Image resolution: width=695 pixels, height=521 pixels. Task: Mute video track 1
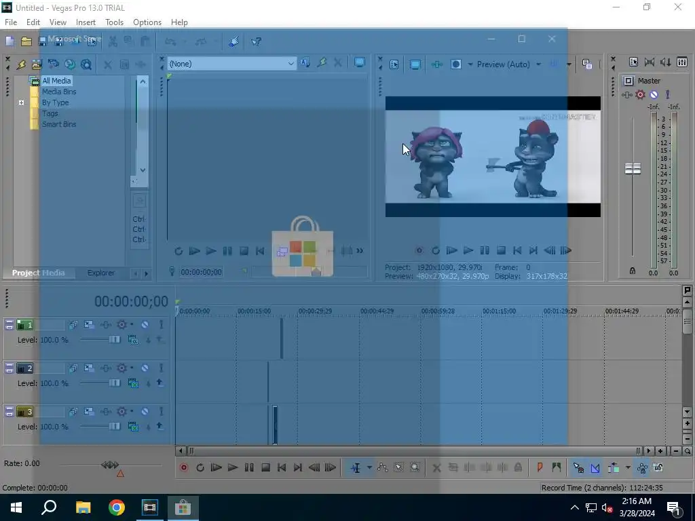pyautogui.click(x=145, y=325)
